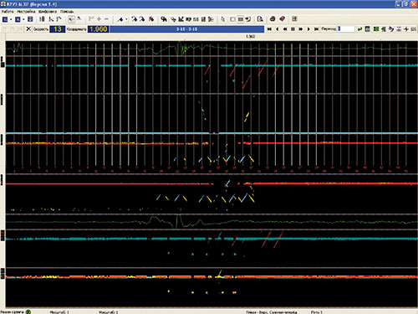Expand dropdown next to blue arrow tool
This screenshot has height=314, width=418.
[126, 19]
